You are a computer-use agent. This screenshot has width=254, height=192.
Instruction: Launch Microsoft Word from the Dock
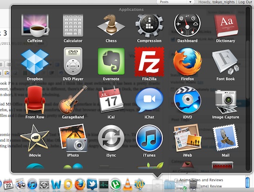tap(56, 184)
